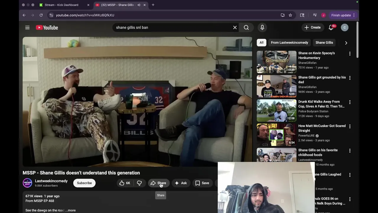This screenshot has height=213, width=378.
Task: Select the Shane Gillis filter chip
Action: click(324, 43)
